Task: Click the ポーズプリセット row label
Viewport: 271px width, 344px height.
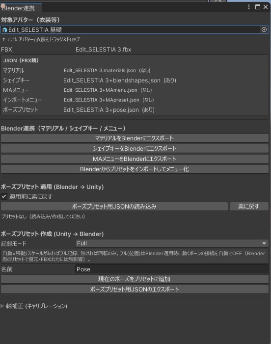Action: point(21,110)
